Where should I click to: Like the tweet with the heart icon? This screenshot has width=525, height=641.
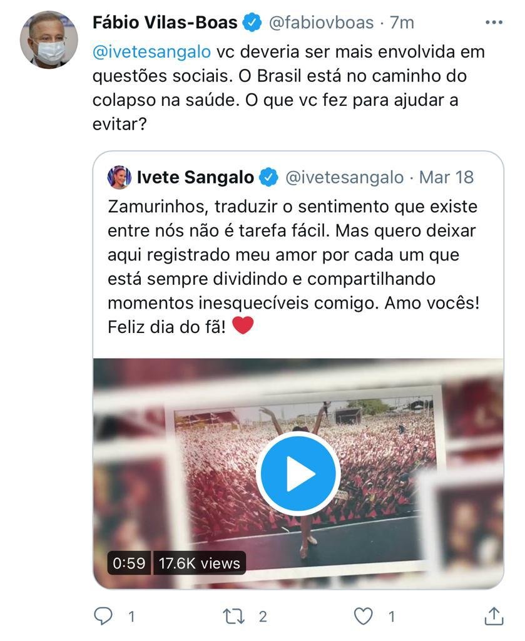coord(363,616)
